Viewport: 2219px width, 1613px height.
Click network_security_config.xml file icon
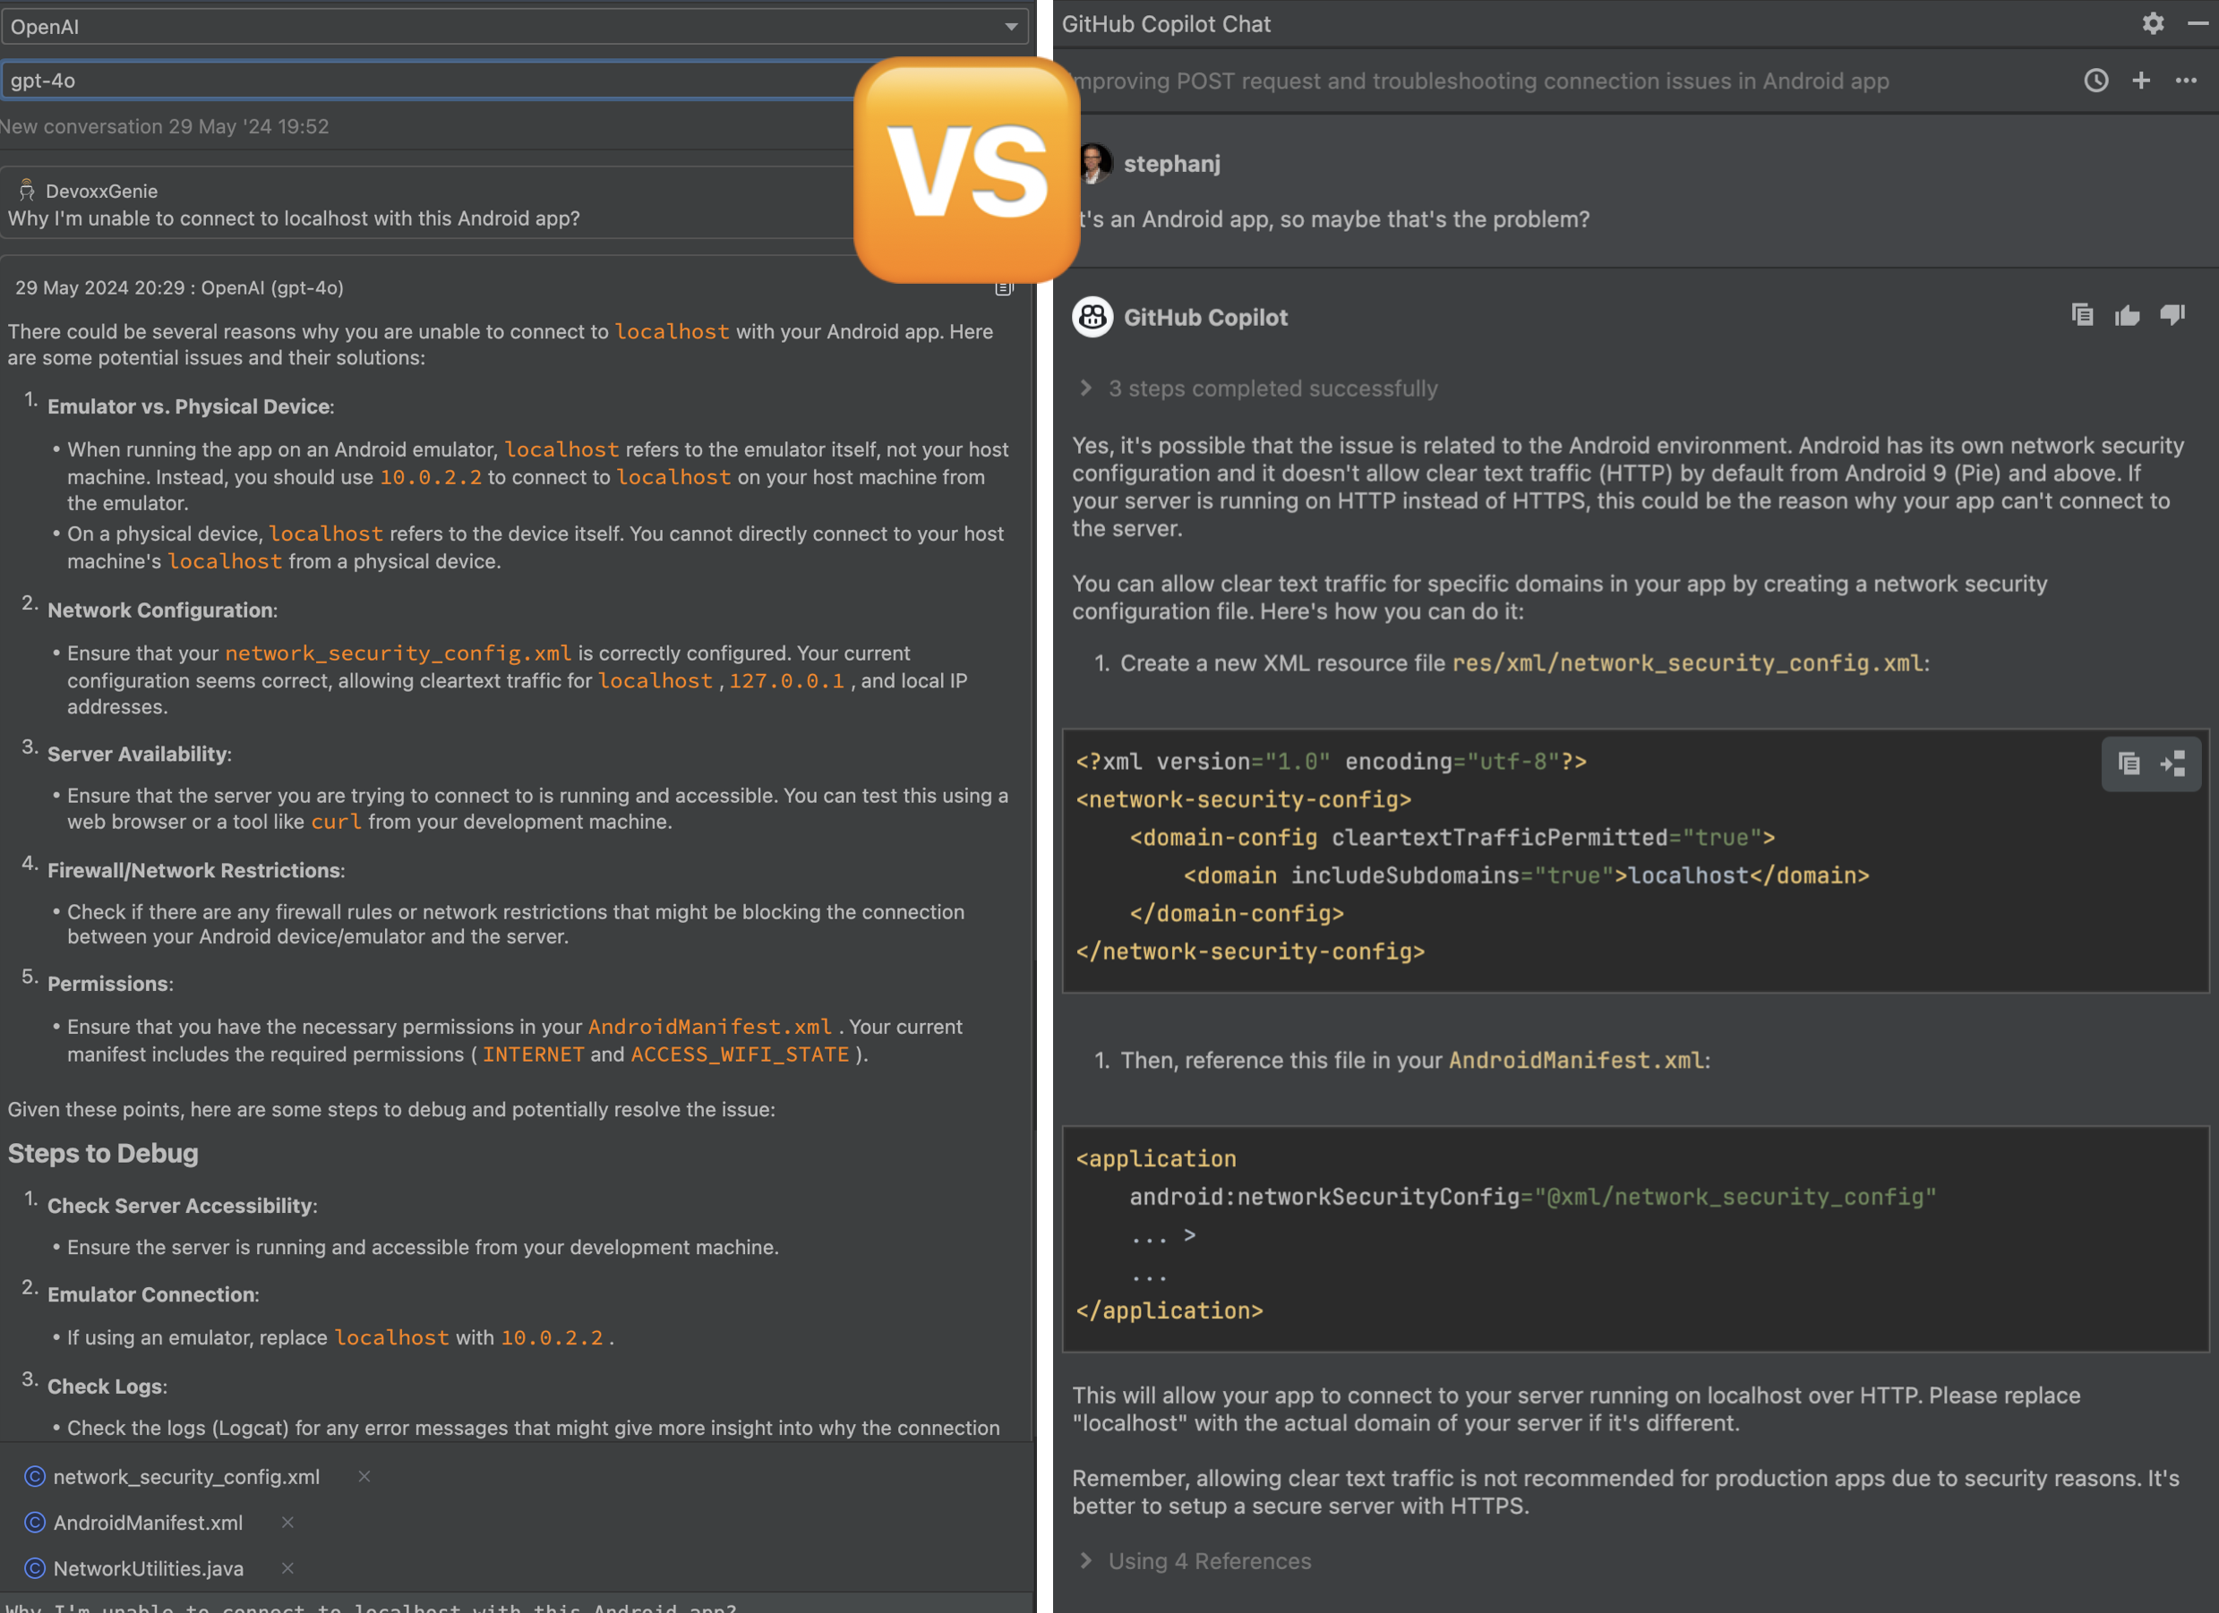pyautogui.click(x=34, y=1476)
